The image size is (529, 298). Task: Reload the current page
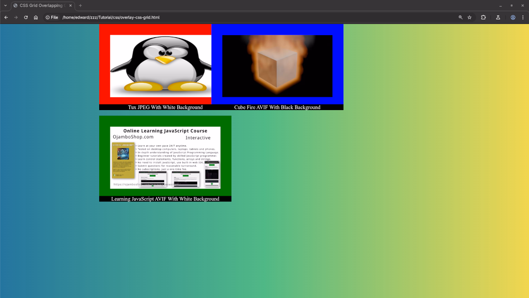tap(26, 17)
